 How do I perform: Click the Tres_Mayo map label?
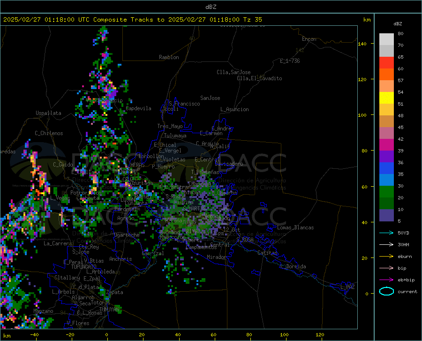coord(170,126)
